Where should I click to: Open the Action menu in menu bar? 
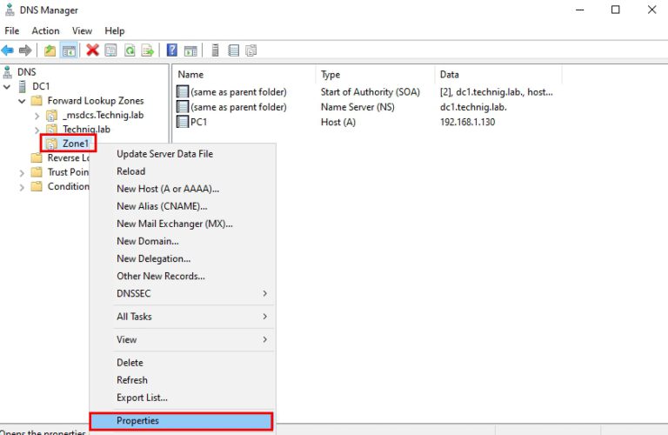pos(45,31)
